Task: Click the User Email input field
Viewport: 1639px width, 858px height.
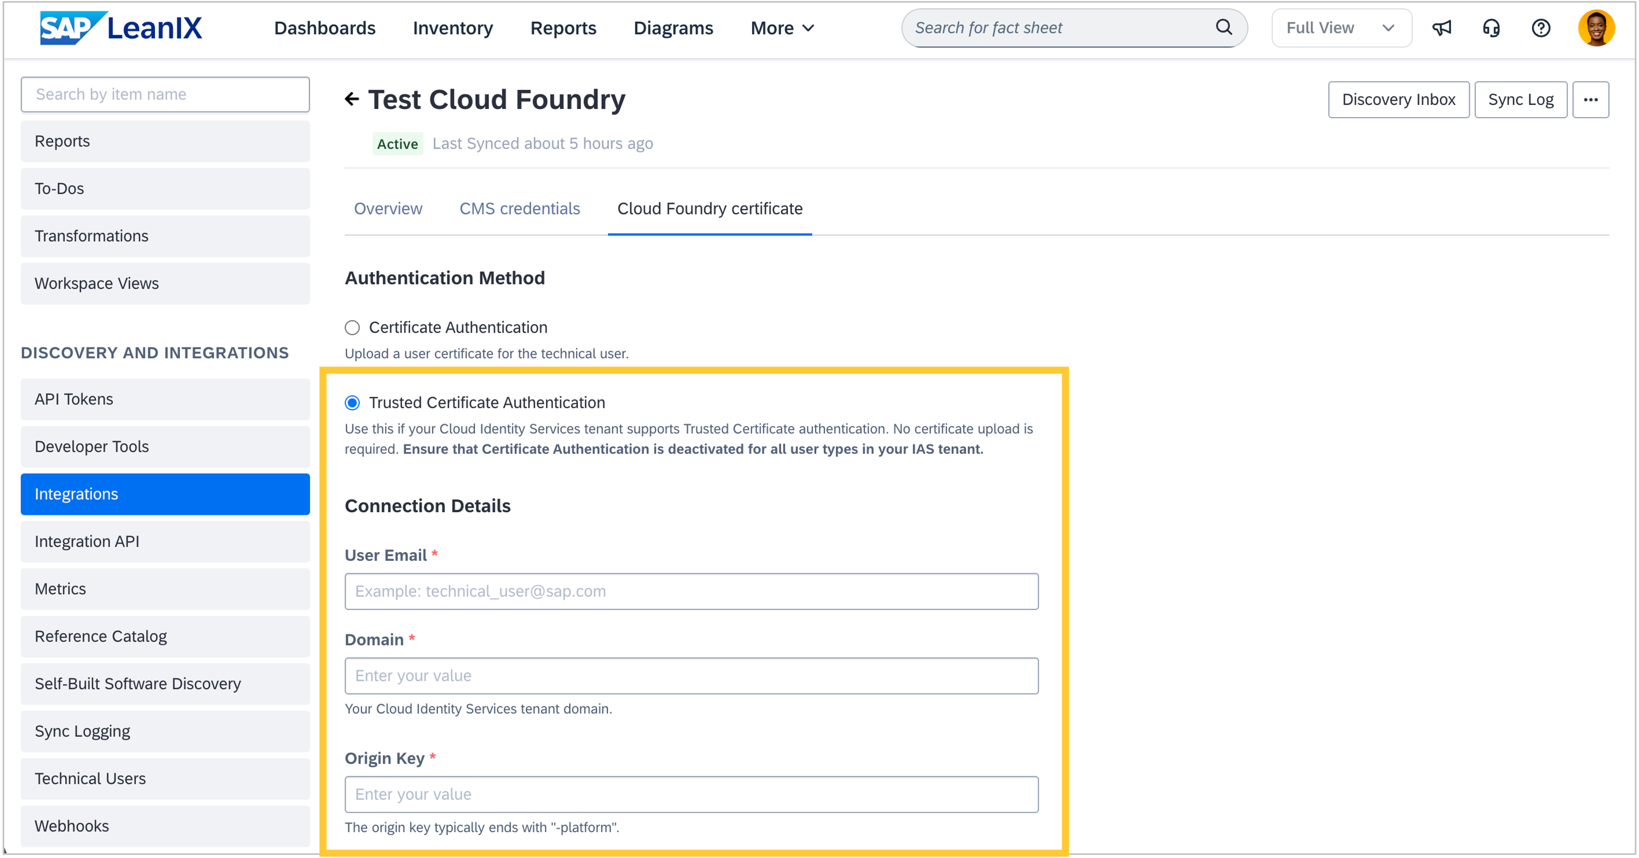Action: click(691, 591)
